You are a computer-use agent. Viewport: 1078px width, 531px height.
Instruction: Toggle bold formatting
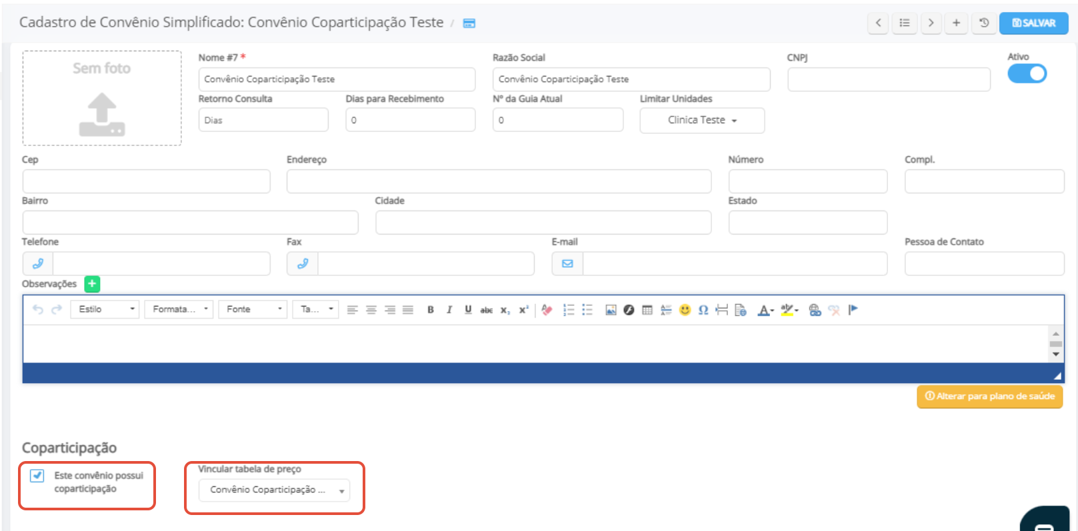coord(431,310)
